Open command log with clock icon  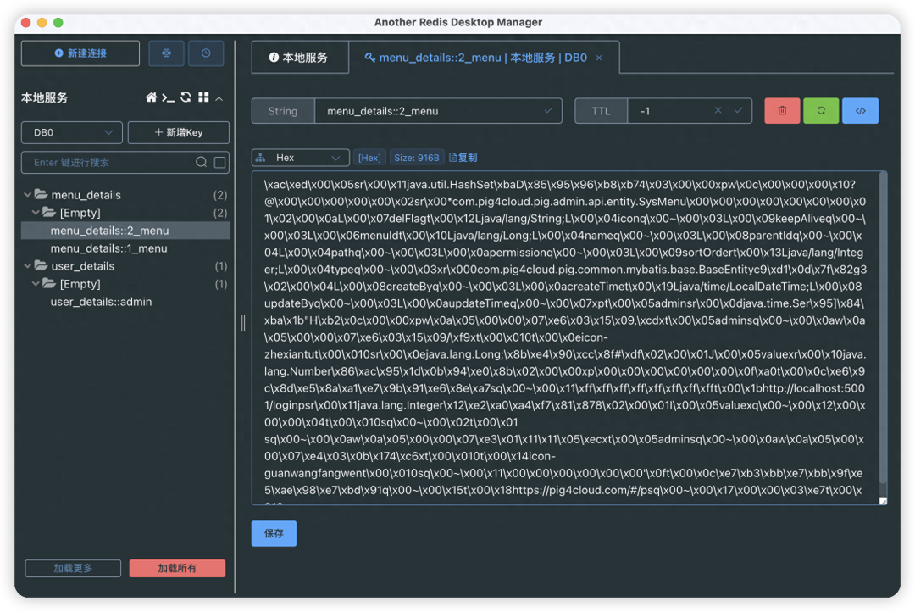point(206,53)
